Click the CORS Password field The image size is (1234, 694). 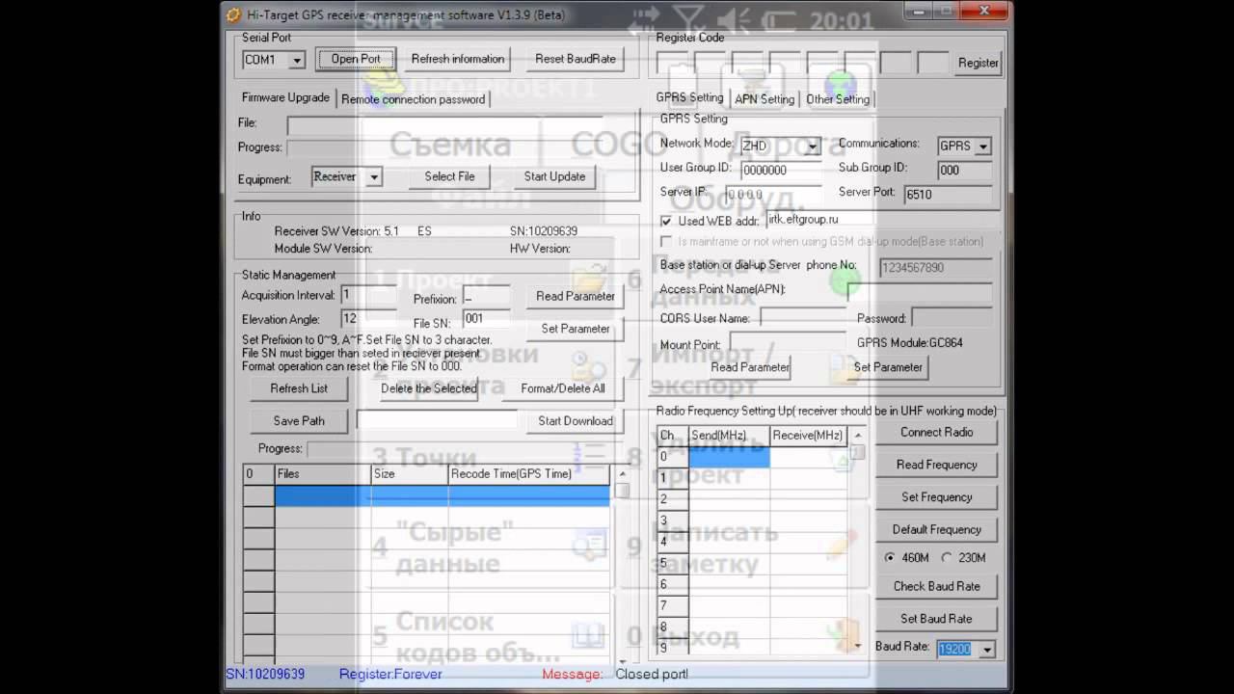[952, 317]
